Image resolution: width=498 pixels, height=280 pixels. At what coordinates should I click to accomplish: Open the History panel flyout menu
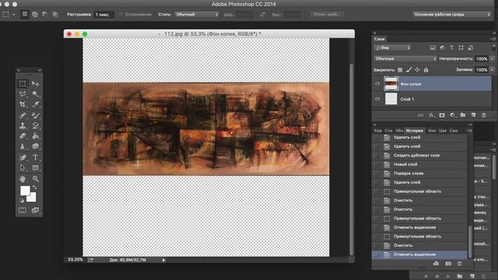coord(470,131)
